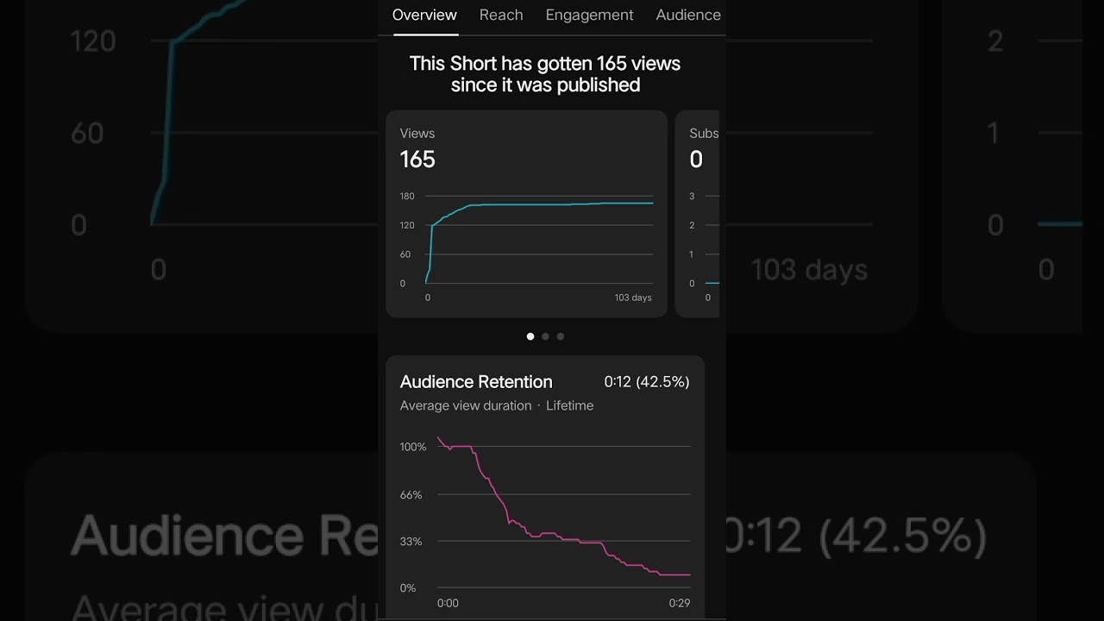Click the Views card title
This screenshot has height=621, width=1104.
coord(417,133)
